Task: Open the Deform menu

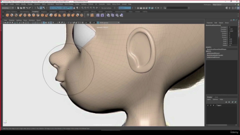Action: click(x=91, y=4)
